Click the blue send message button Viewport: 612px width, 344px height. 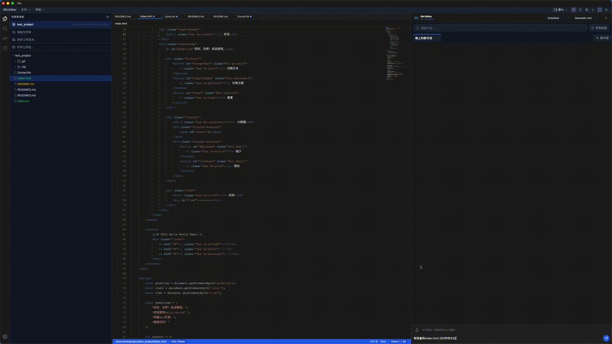pos(606,338)
